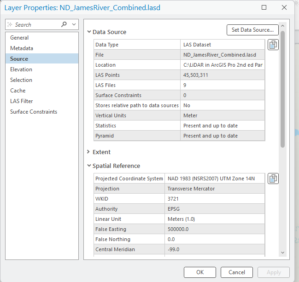This screenshot has width=299, height=282.
Task: Confirm with the OK button
Action: (x=200, y=272)
